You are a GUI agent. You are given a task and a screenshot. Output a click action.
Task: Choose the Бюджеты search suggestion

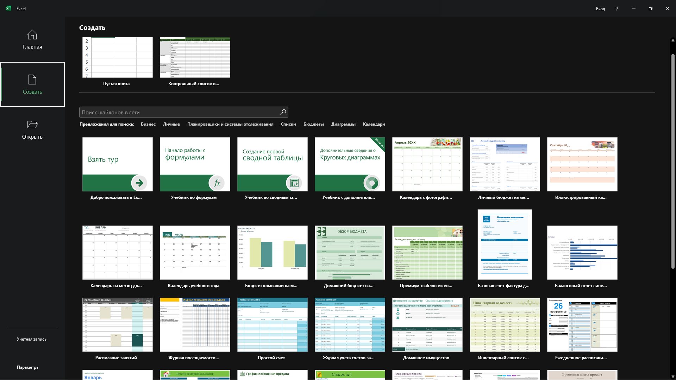click(x=313, y=124)
